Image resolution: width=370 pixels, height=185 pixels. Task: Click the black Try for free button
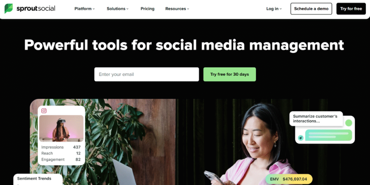coord(351,9)
